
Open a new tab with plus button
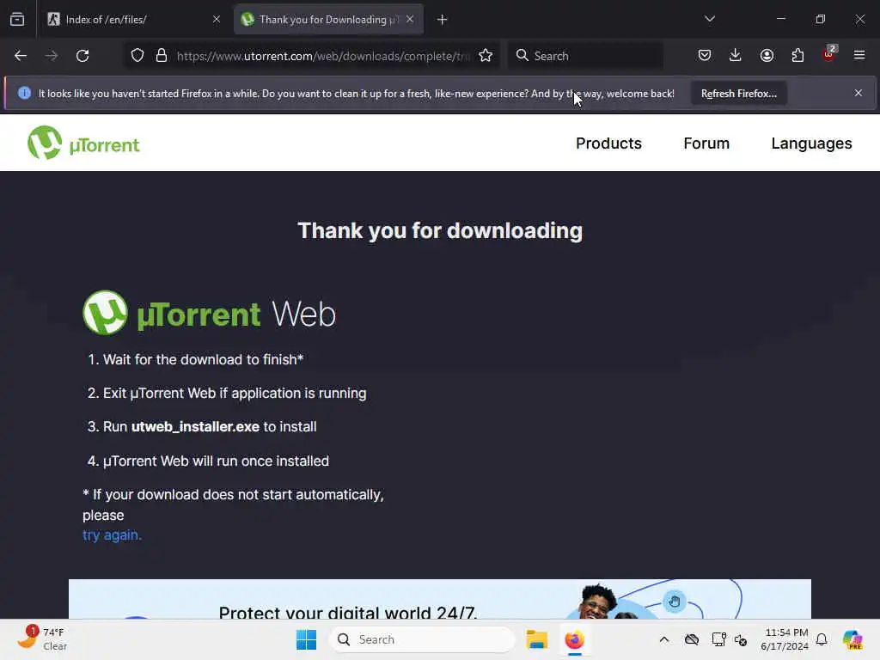point(443,20)
